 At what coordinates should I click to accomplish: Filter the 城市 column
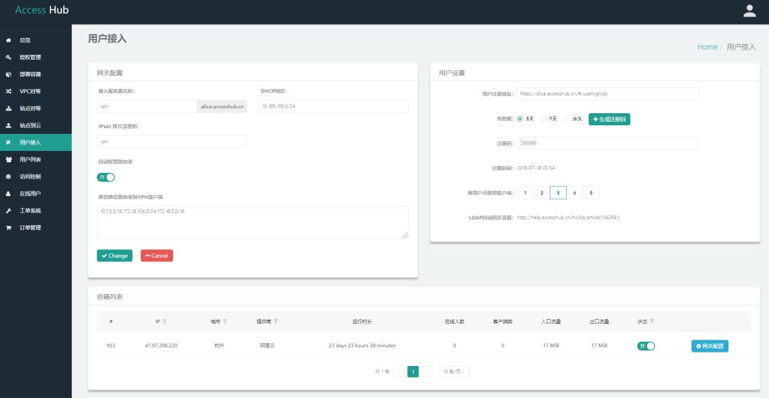[x=224, y=322]
